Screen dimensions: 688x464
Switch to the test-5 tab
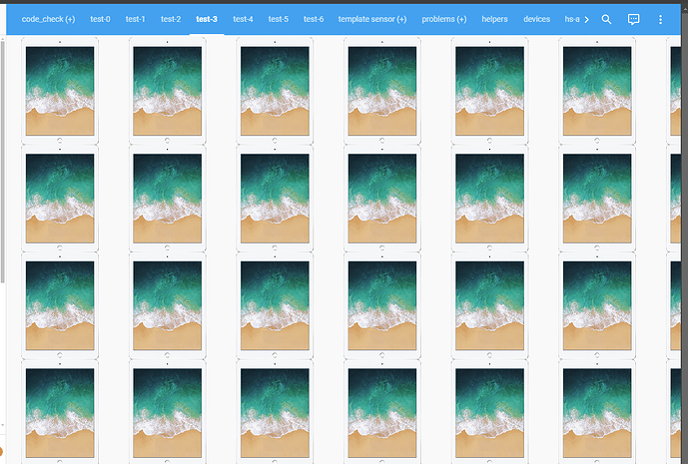click(x=279, y=19)
